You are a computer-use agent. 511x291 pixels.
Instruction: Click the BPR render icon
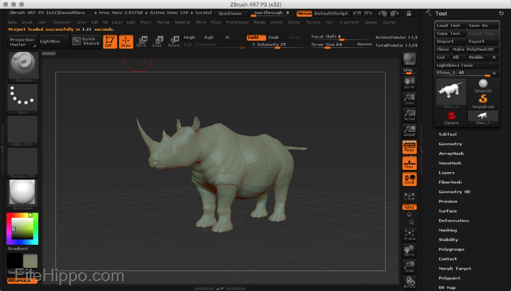click(x=409, y=59)
